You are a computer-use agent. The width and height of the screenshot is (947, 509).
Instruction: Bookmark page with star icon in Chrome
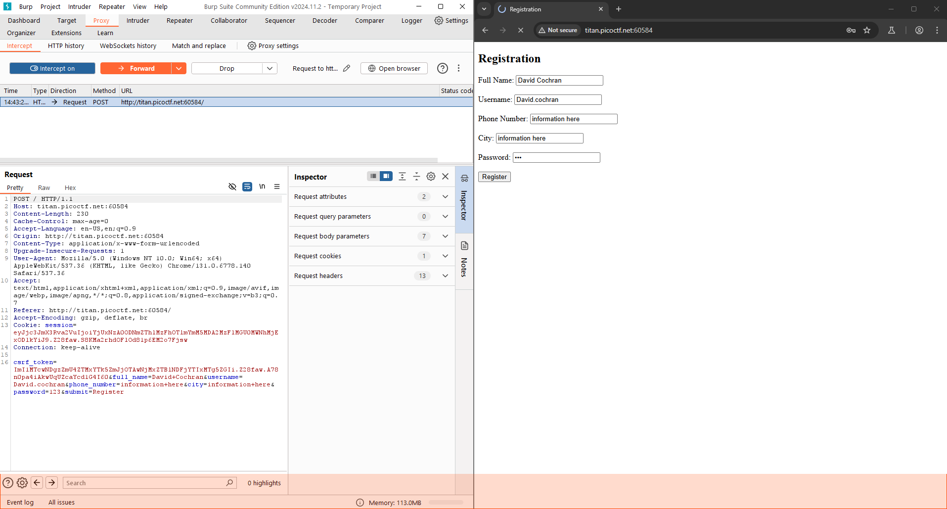867,30
